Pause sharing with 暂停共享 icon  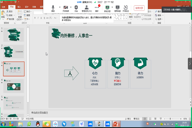pos(117,7)
